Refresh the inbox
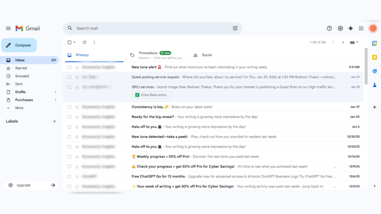381x214 pixels. point(84,42)
